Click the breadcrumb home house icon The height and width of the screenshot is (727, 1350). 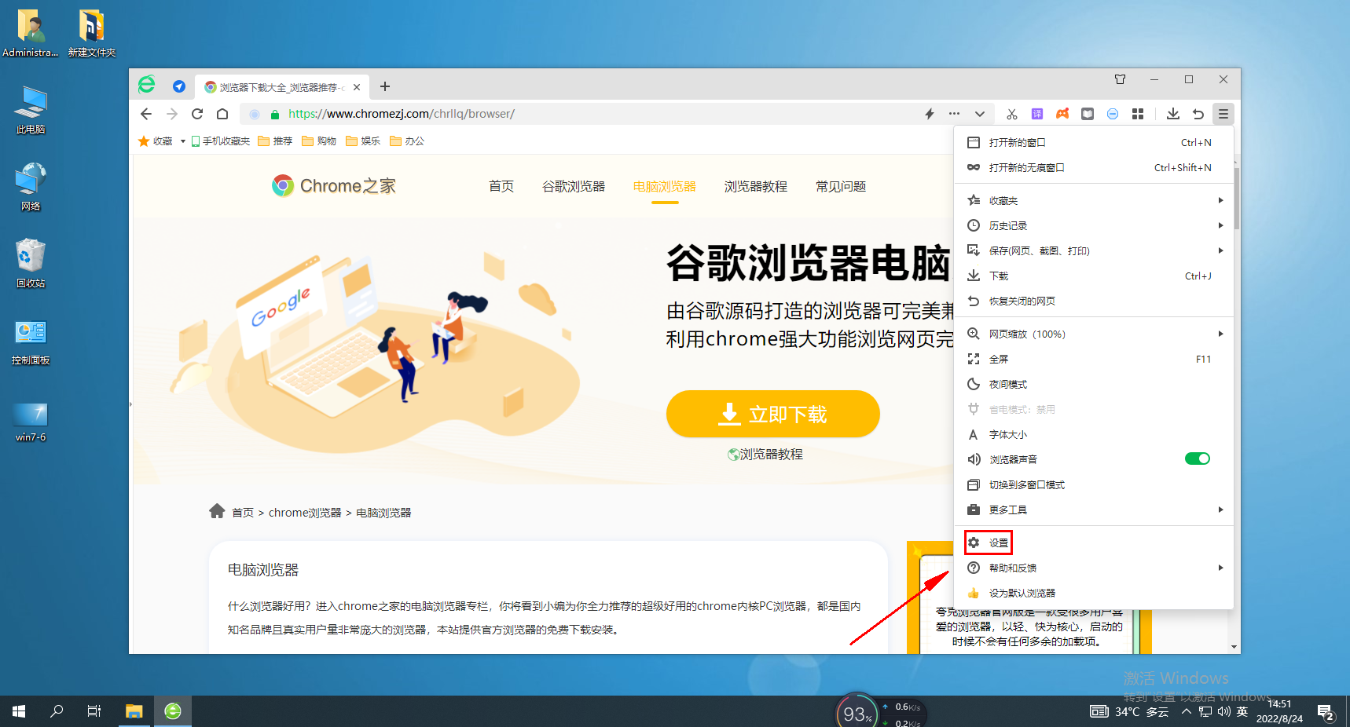click(217, 511)
